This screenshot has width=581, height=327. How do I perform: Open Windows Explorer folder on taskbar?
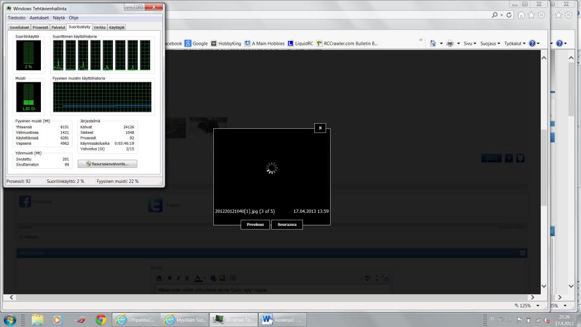pos(37,320)
